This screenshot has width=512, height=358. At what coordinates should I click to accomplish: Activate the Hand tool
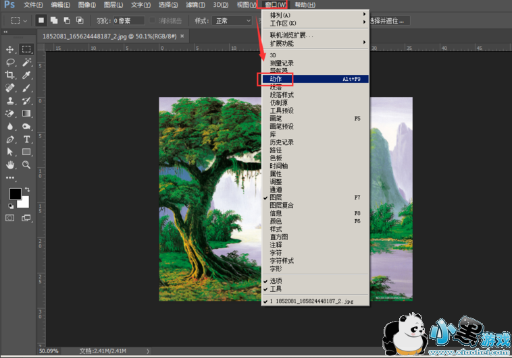click(10, 165)
